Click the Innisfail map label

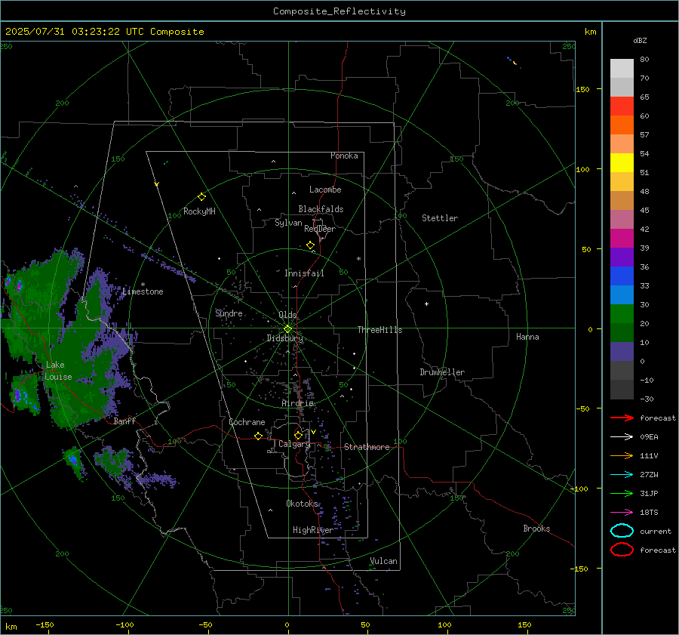click(304, 273)
